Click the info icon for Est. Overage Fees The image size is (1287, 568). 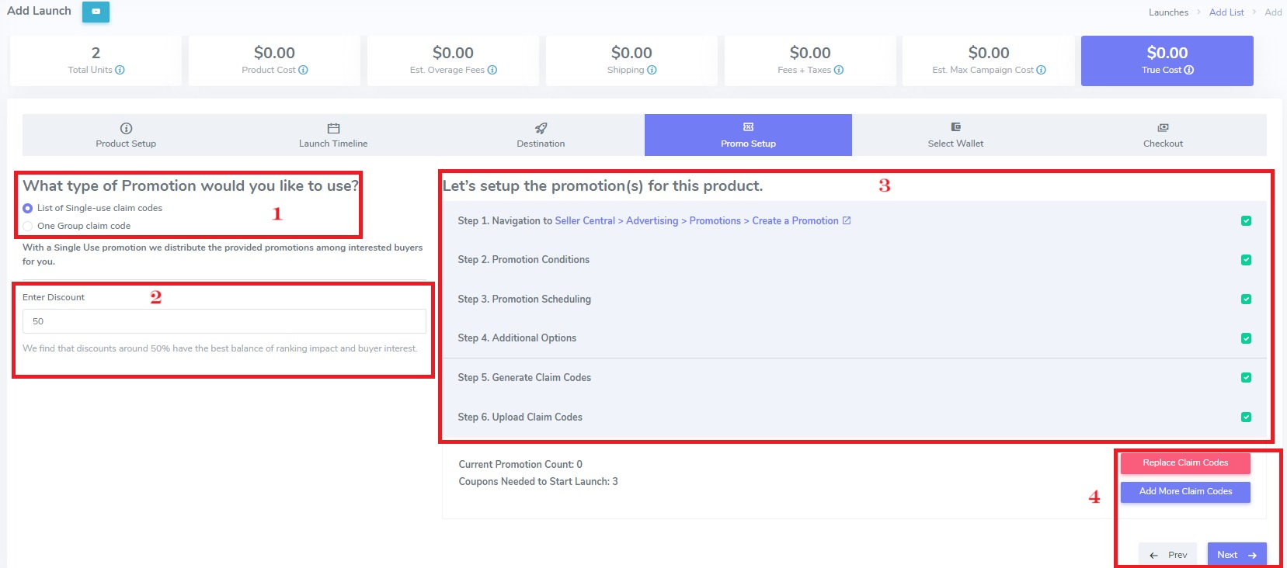pyautogui.click(x=492, y=70)
